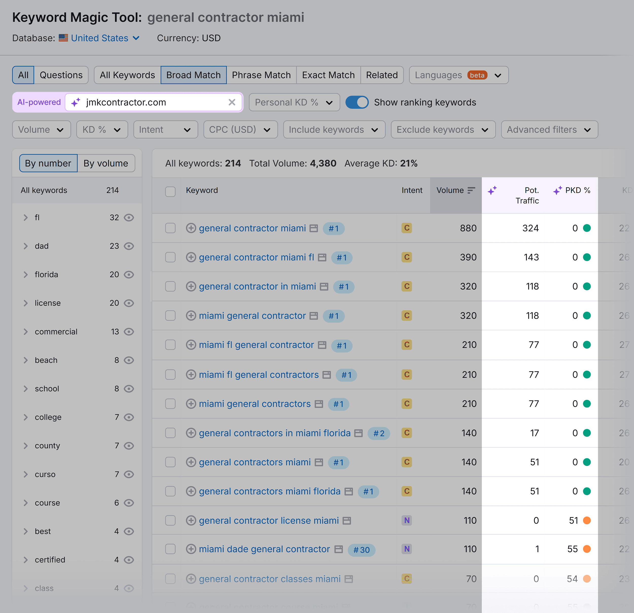
Task: Check the checkbox for miami general contractors
Action: coord(170,404)
